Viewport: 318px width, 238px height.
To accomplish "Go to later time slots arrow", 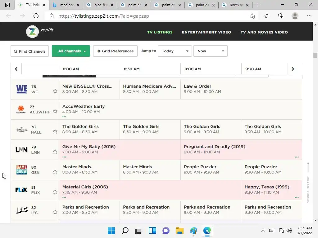I will pos(293,69).
